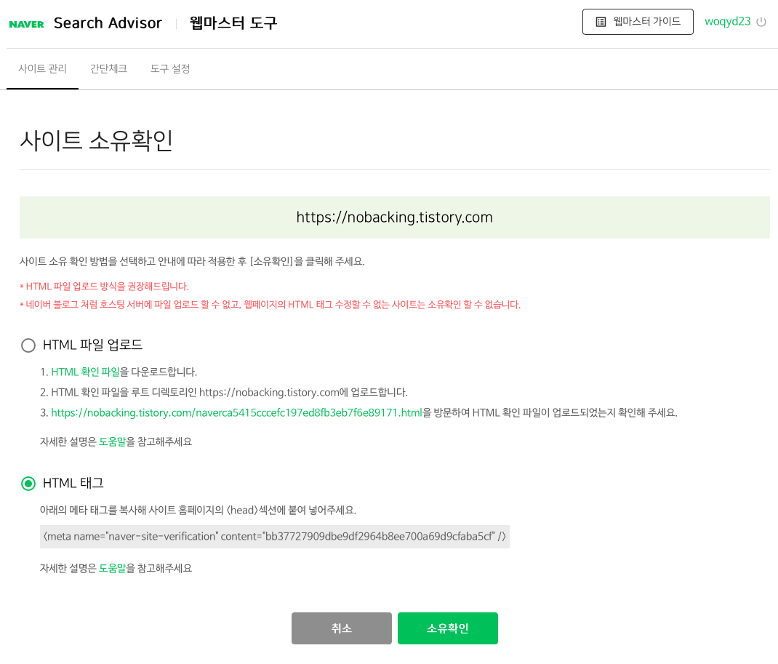The width and height of the screenshot is (778, 664).
Task: Click the NAVER logo
Action: coord(26,24)
